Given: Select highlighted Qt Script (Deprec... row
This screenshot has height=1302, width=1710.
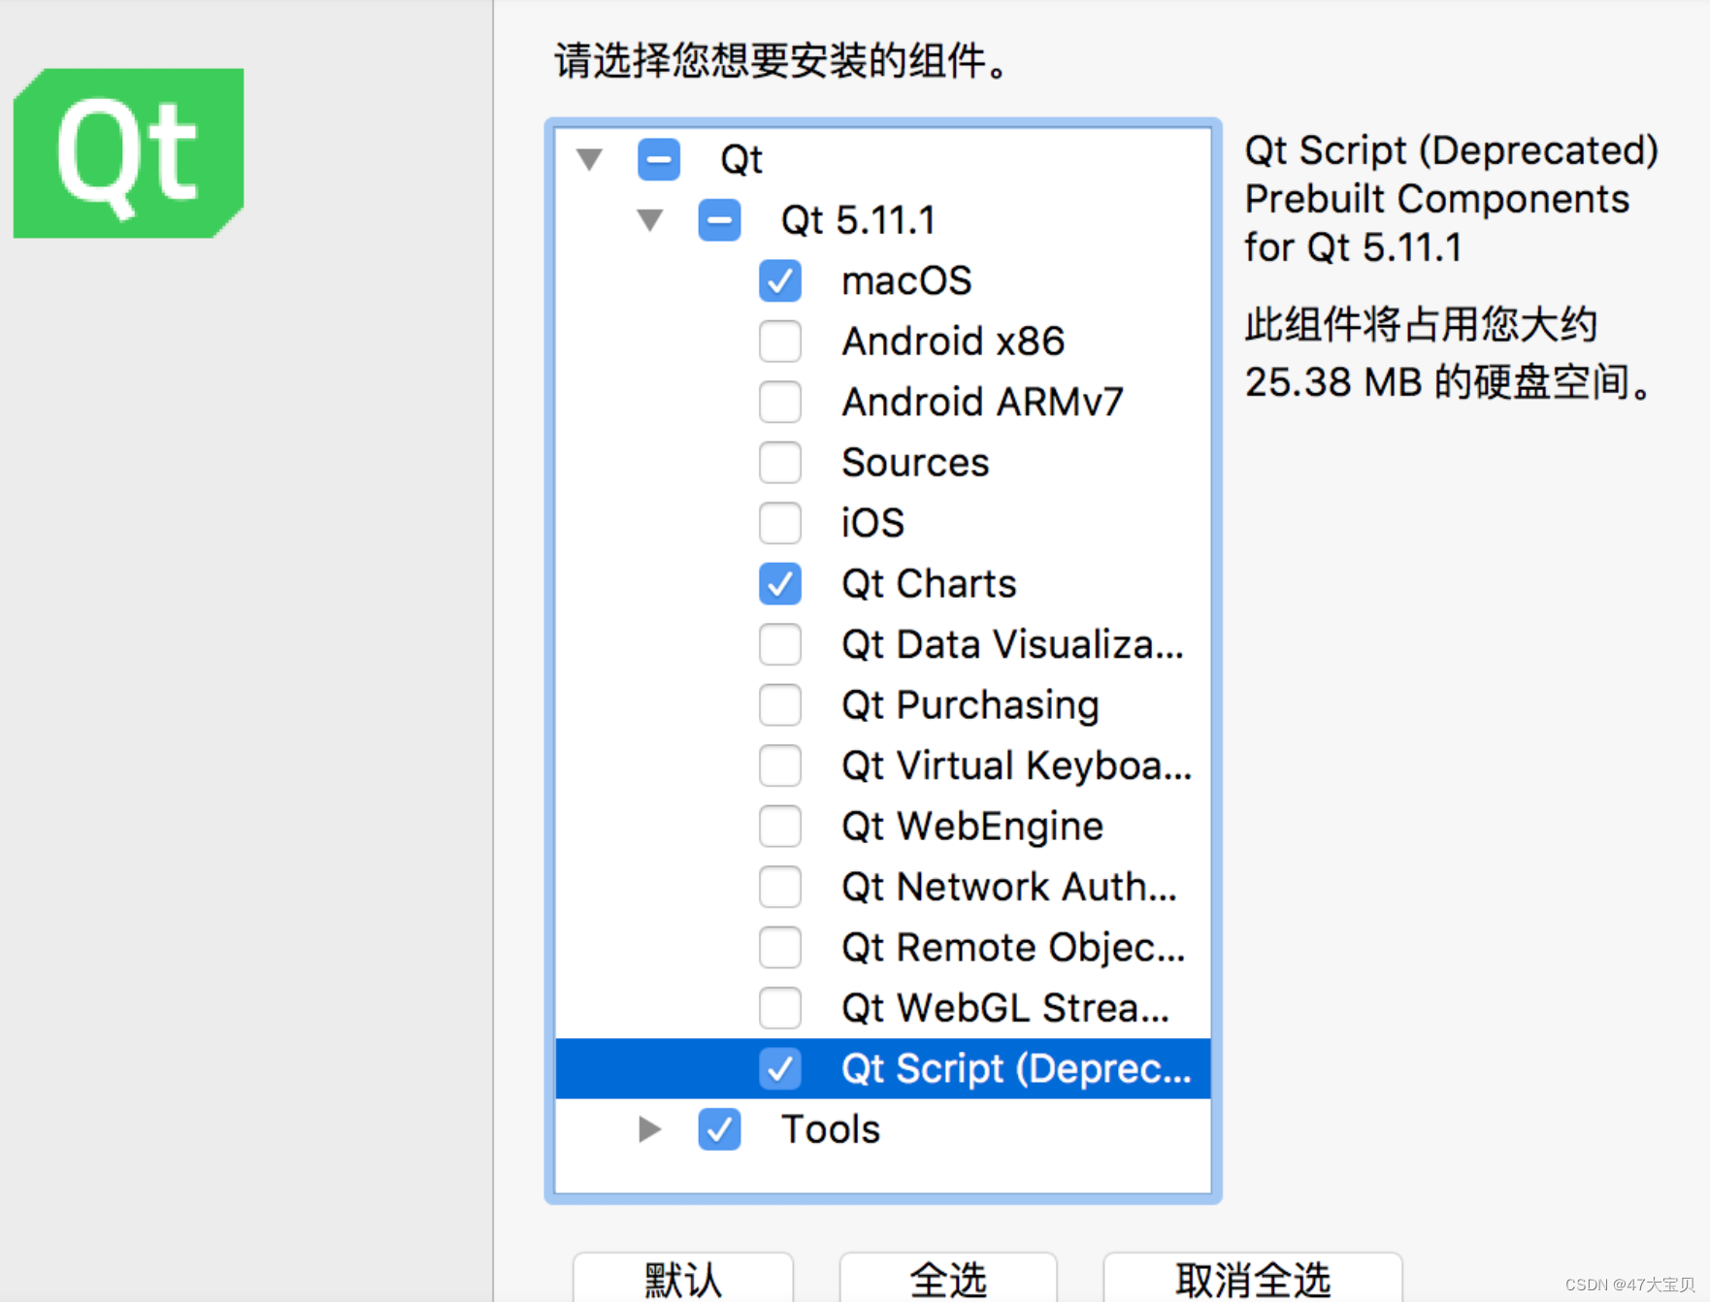Looking at the screenshot, I should pyautogui.click(x=883, y=1069).
